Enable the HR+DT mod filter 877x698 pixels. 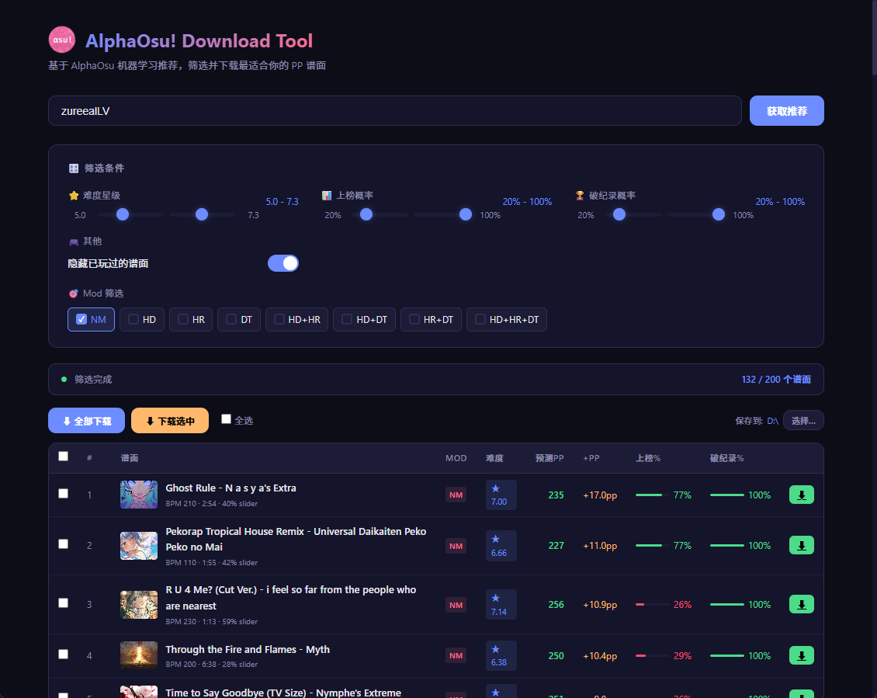pyautogui.click(x=431, y=320)
